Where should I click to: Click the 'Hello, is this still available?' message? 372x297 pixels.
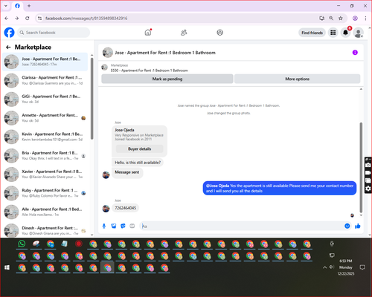(x=138, y=163)
